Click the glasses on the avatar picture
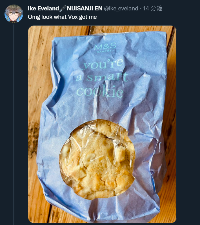The image size is (200, 225). tap(14, 14)
